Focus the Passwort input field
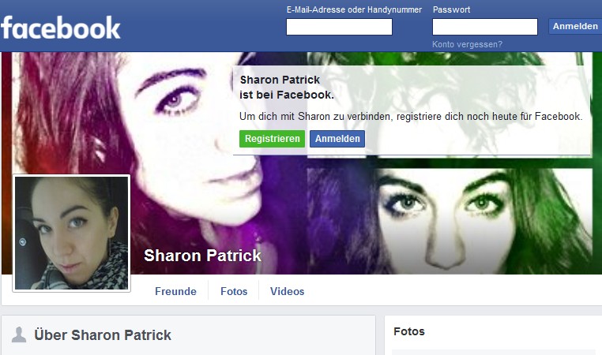This screenshot has height=355, width=602. click(485, 27)
